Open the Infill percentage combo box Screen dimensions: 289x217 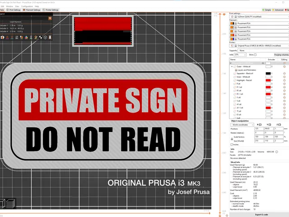[x=240, y=55]
